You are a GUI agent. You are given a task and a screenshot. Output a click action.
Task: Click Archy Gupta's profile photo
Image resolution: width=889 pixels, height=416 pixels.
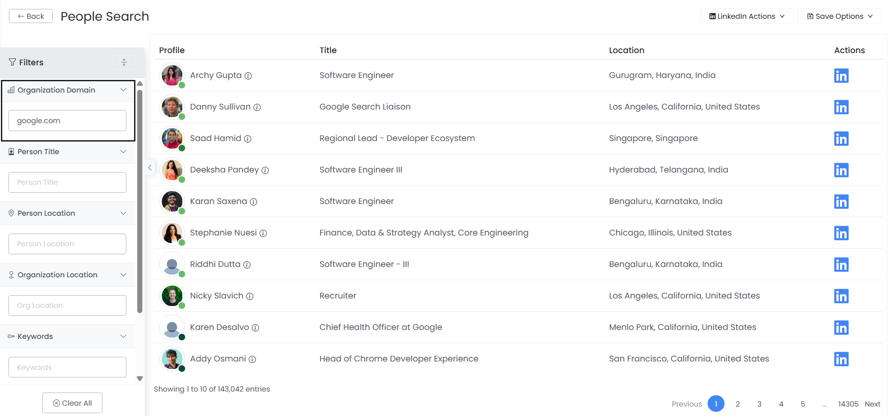tap(172, 75)
